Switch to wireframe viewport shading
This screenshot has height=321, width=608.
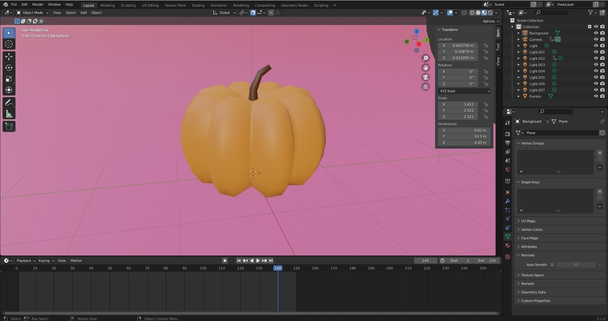(x=472, y=13)
